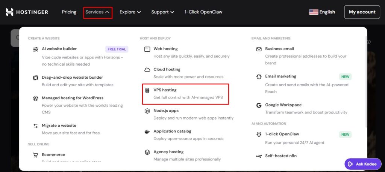The height and width of the screenshot is (172, 385).
Task: Click the Ecommerce shopping cart icon
Action: click(x=35, y=155)
